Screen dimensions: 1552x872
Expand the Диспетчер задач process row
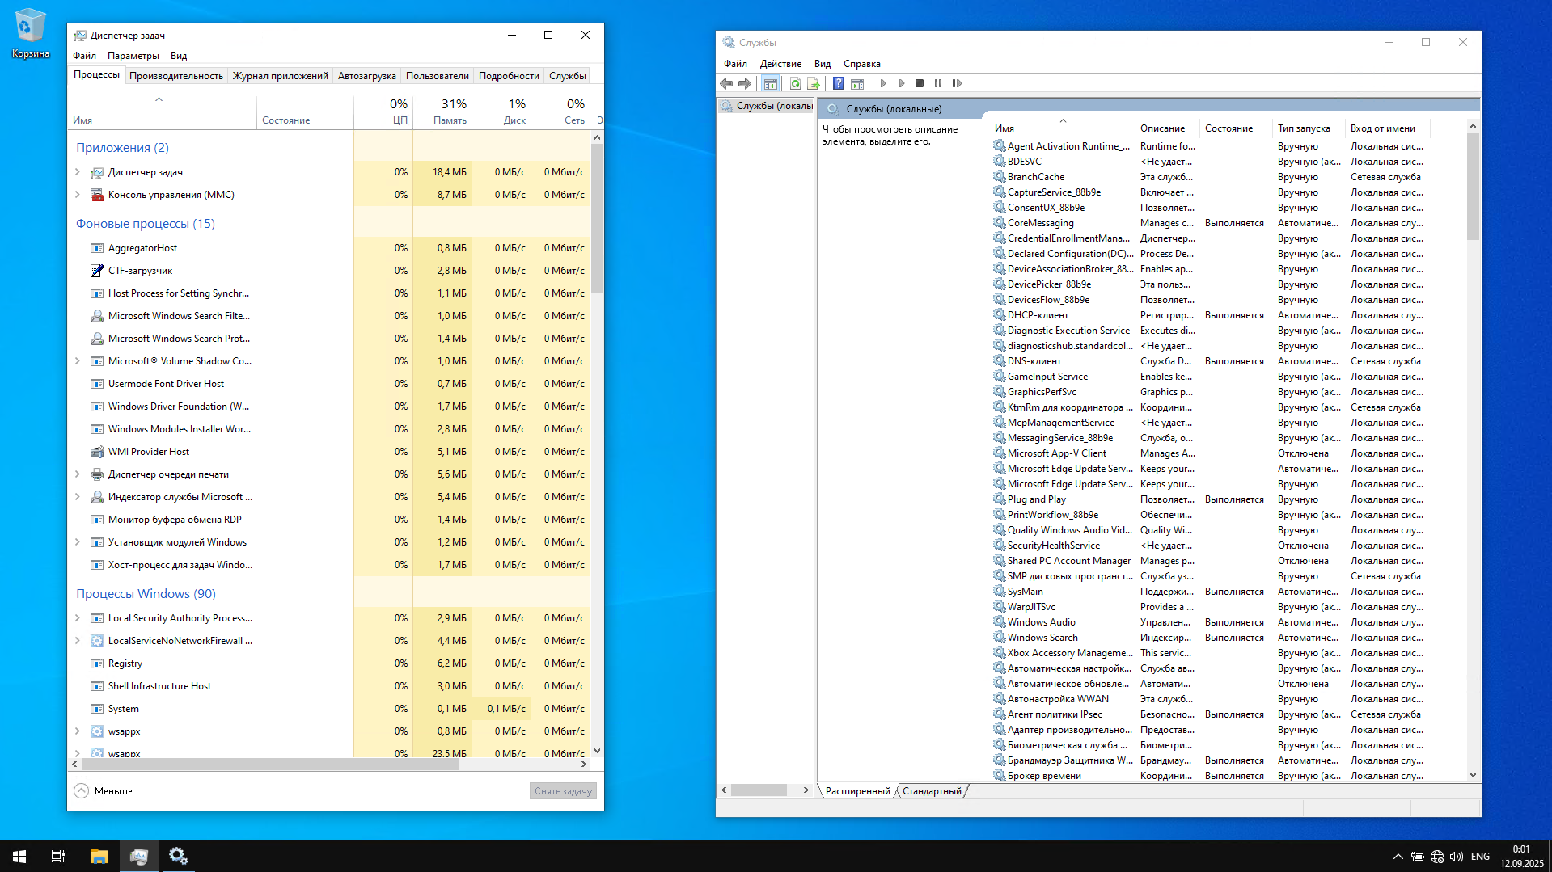pyautogui.click(x=78, y=172)
